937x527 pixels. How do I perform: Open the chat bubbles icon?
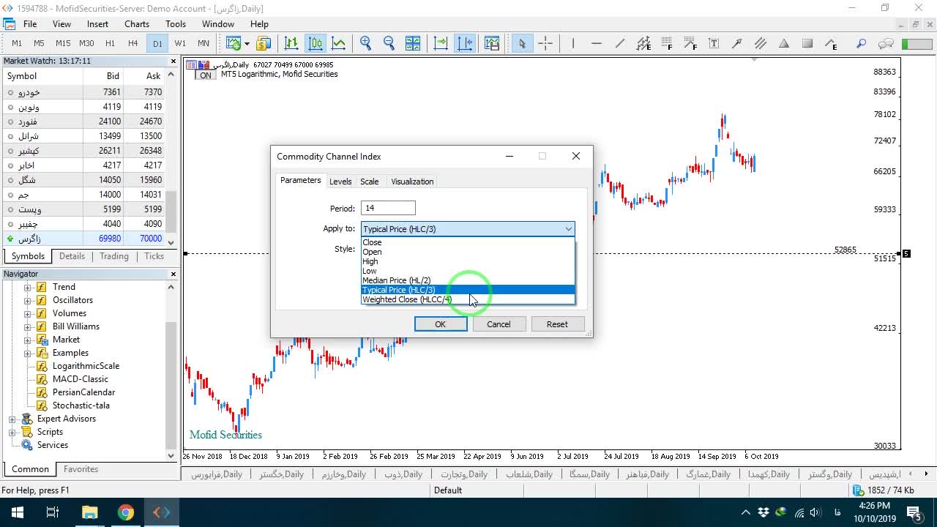[886, 43]
